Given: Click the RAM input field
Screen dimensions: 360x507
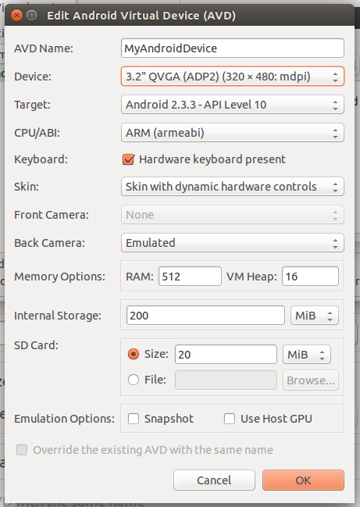Looking at the screenshot, I should click(190, 276).
